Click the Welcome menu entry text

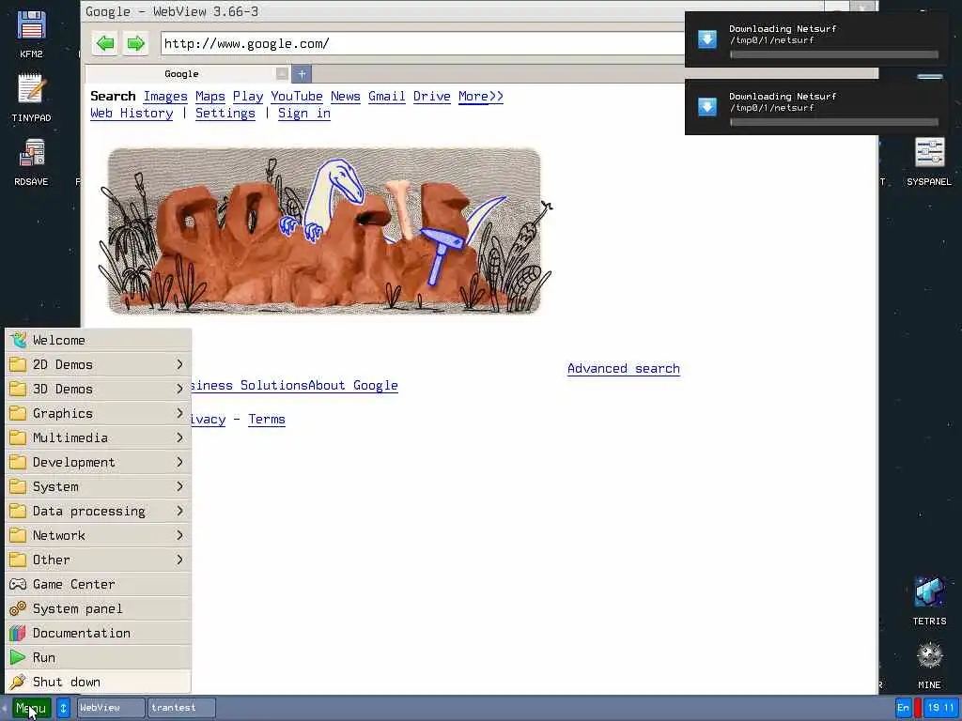[59, 340]
